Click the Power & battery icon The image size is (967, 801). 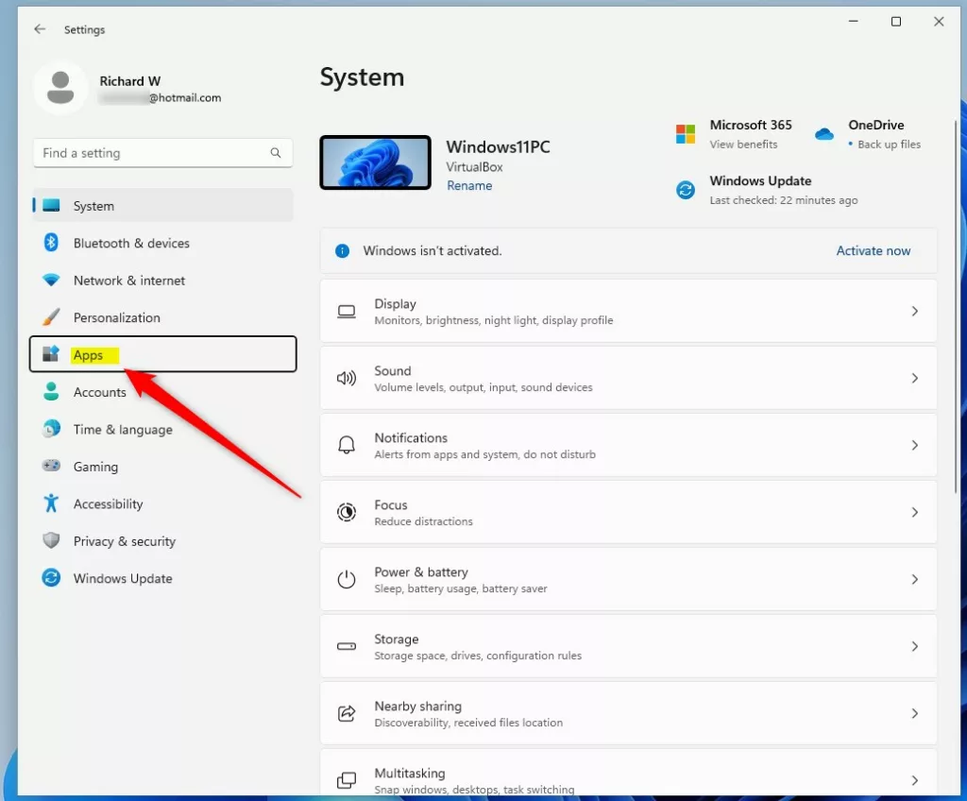(x=347, y=579)
